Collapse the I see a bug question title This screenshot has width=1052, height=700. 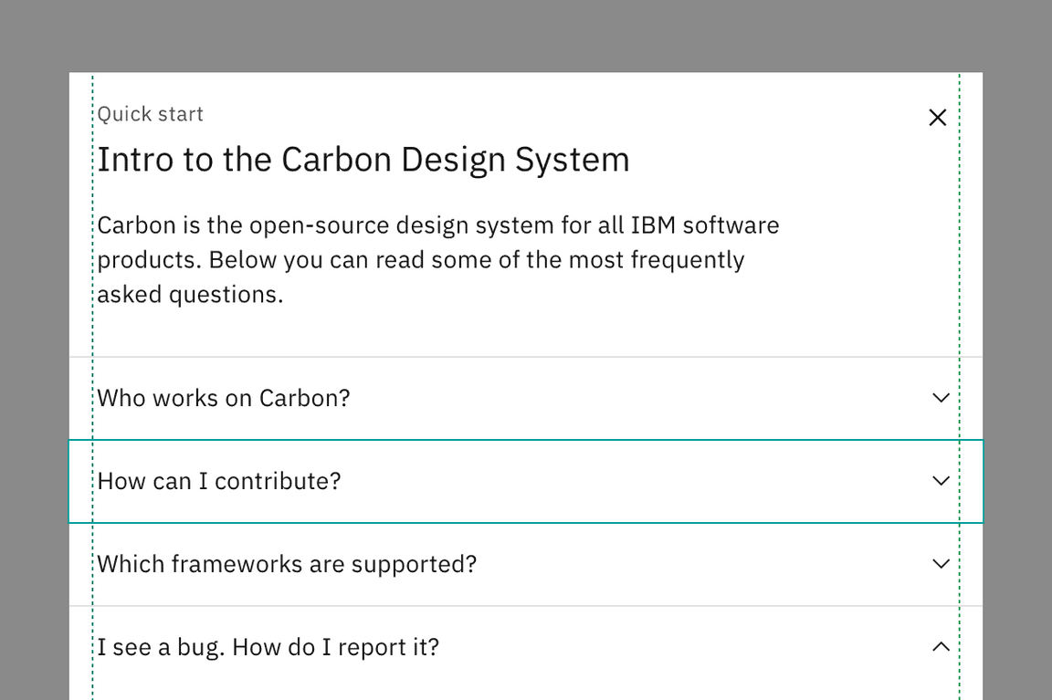(268, 648)
